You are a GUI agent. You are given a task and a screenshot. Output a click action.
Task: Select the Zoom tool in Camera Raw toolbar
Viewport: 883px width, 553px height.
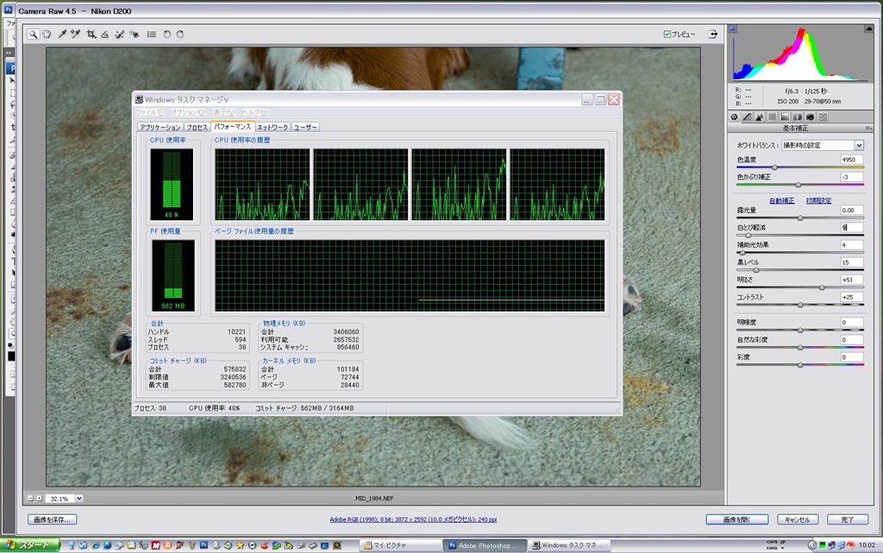[33, 35]
